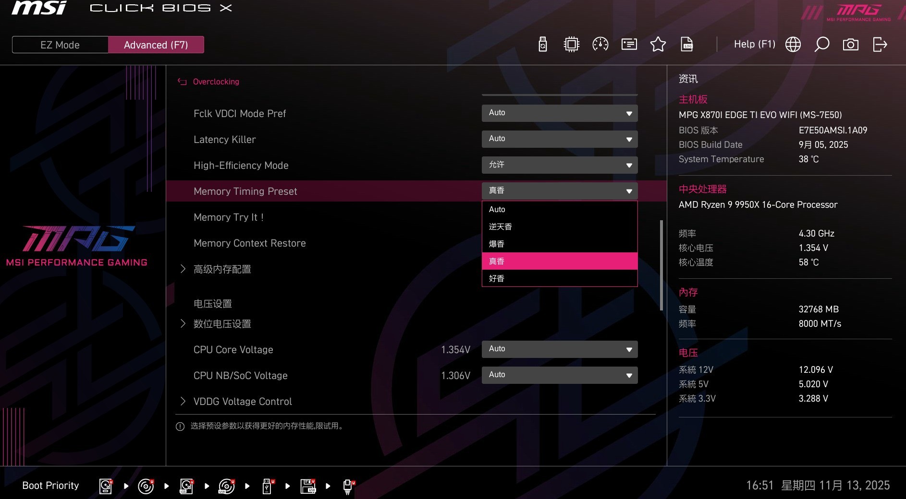Click the exit BIOS icon
The height and width of the screenshot is (499, 906).
(880, 44)
